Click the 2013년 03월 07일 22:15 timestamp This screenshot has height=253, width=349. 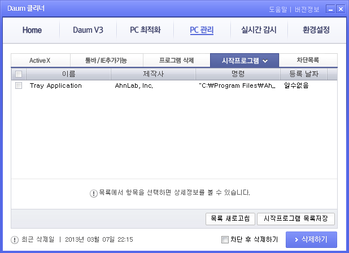(x=99, y=239)
